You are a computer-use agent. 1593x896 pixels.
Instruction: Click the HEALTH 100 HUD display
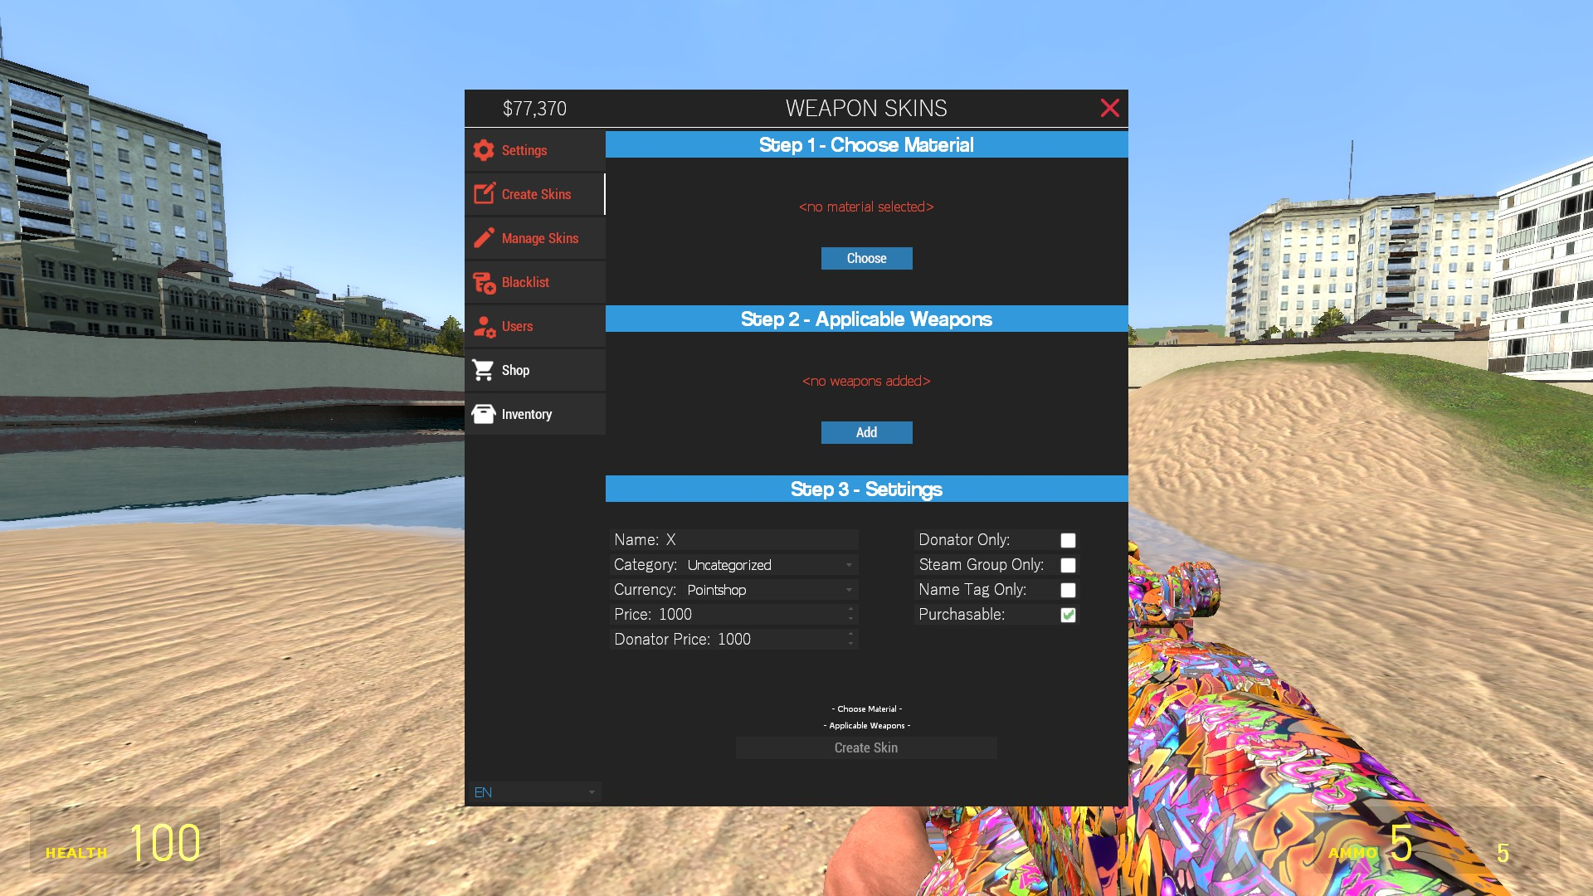click(x=124, y=843)
